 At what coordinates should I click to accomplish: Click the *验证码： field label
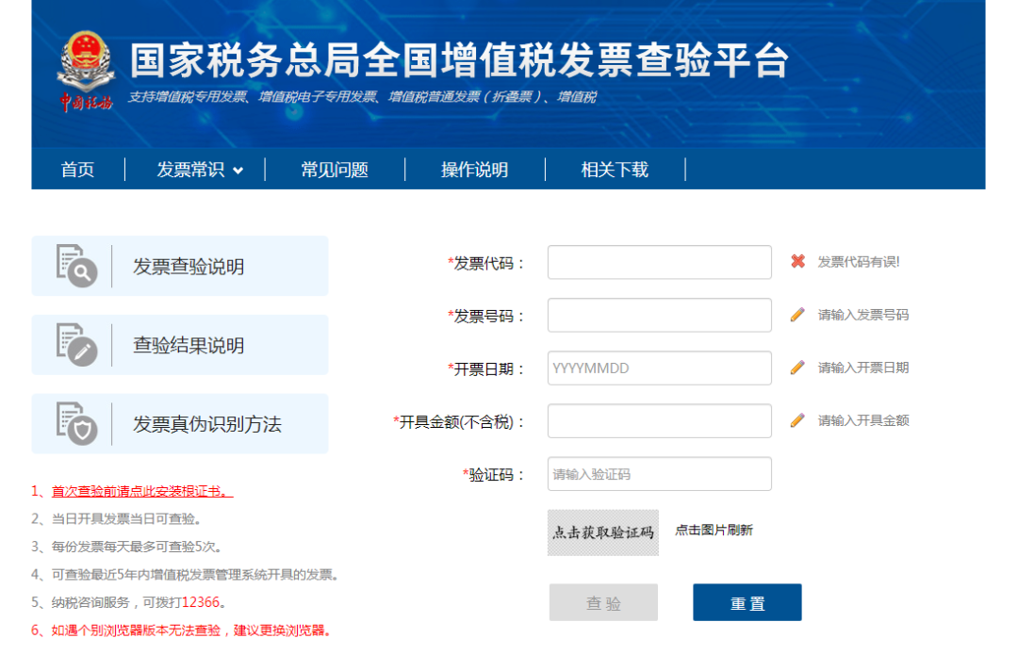[x=494, y=475]
